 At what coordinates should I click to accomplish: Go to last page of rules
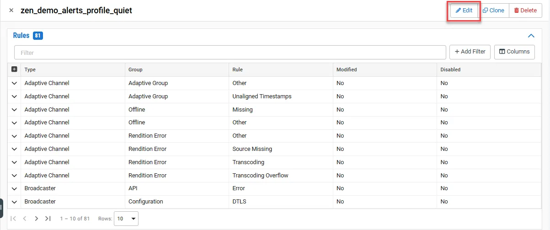(x=48, y=219)
